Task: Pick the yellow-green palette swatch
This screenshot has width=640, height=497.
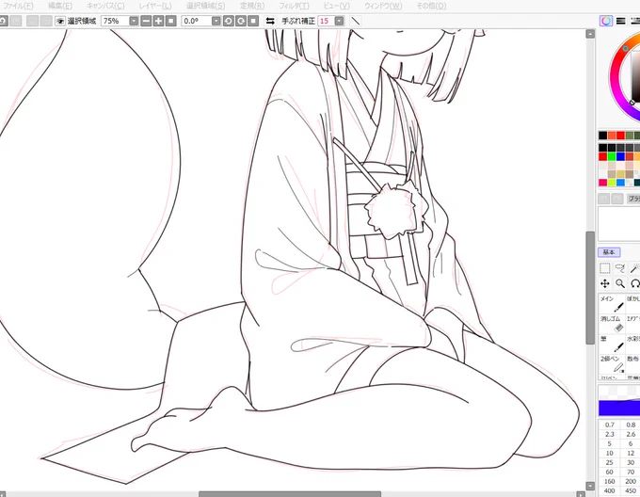Action: coord(612,183)
